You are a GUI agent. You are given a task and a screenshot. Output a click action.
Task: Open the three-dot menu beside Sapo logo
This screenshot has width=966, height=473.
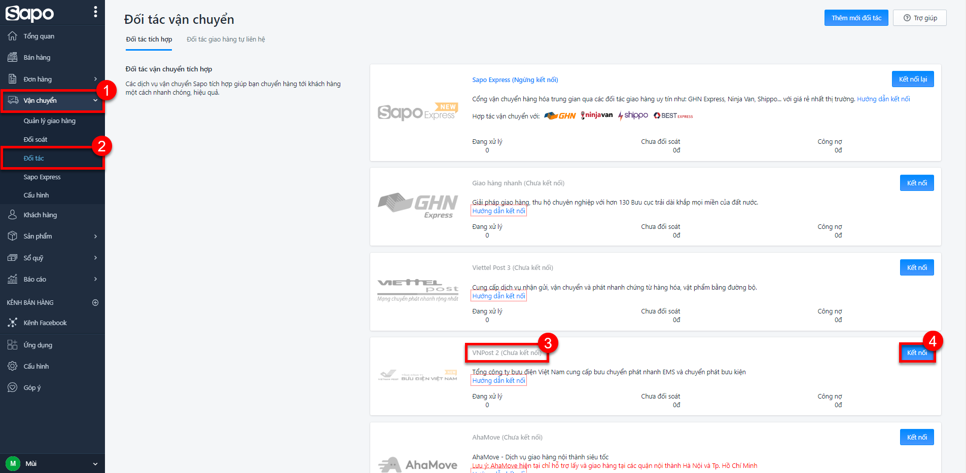point(95,12)
